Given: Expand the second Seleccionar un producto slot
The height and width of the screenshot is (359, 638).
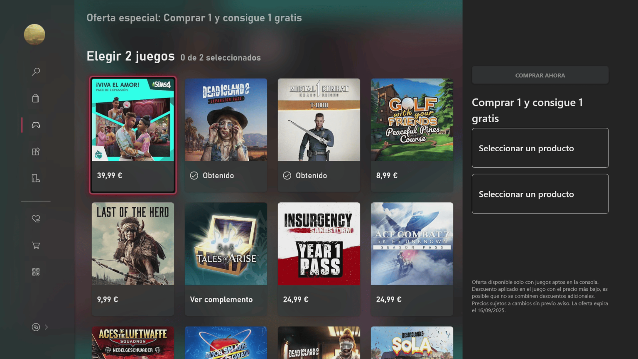Looking at the screenshot, I should point(540,194).
